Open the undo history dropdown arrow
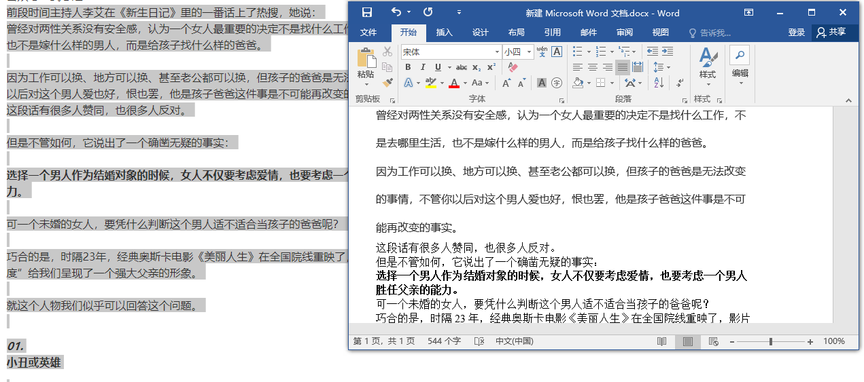This screenshot has width=864, height=382. coord(408,12)
